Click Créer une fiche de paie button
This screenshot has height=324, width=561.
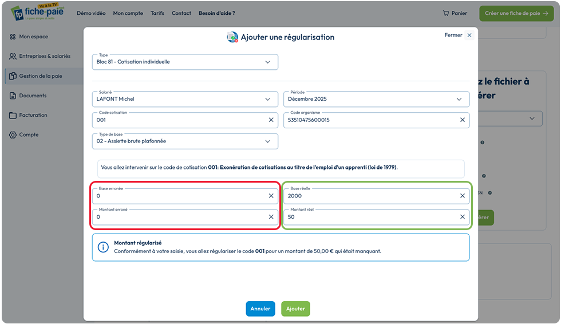516,13
